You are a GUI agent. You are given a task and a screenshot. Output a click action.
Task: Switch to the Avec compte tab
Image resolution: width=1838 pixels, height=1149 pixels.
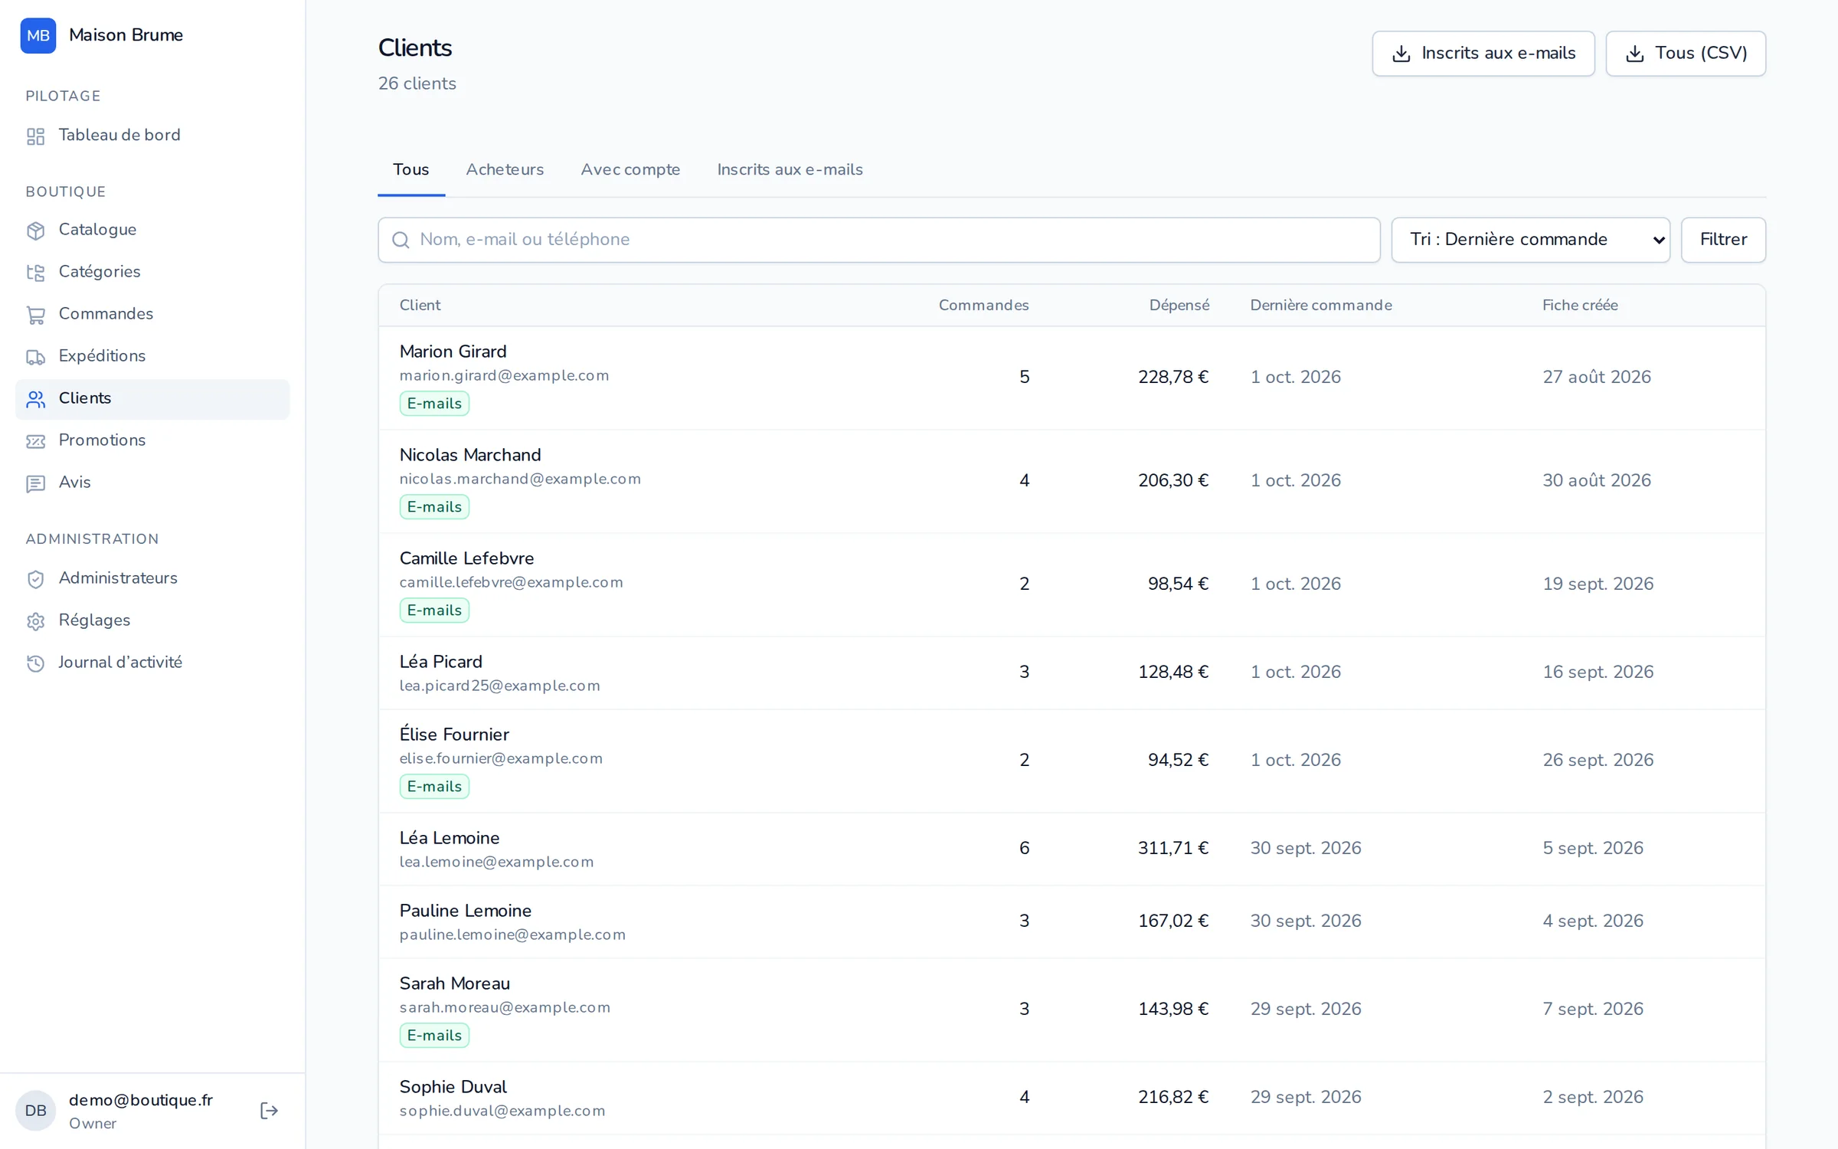click(630, 170)
